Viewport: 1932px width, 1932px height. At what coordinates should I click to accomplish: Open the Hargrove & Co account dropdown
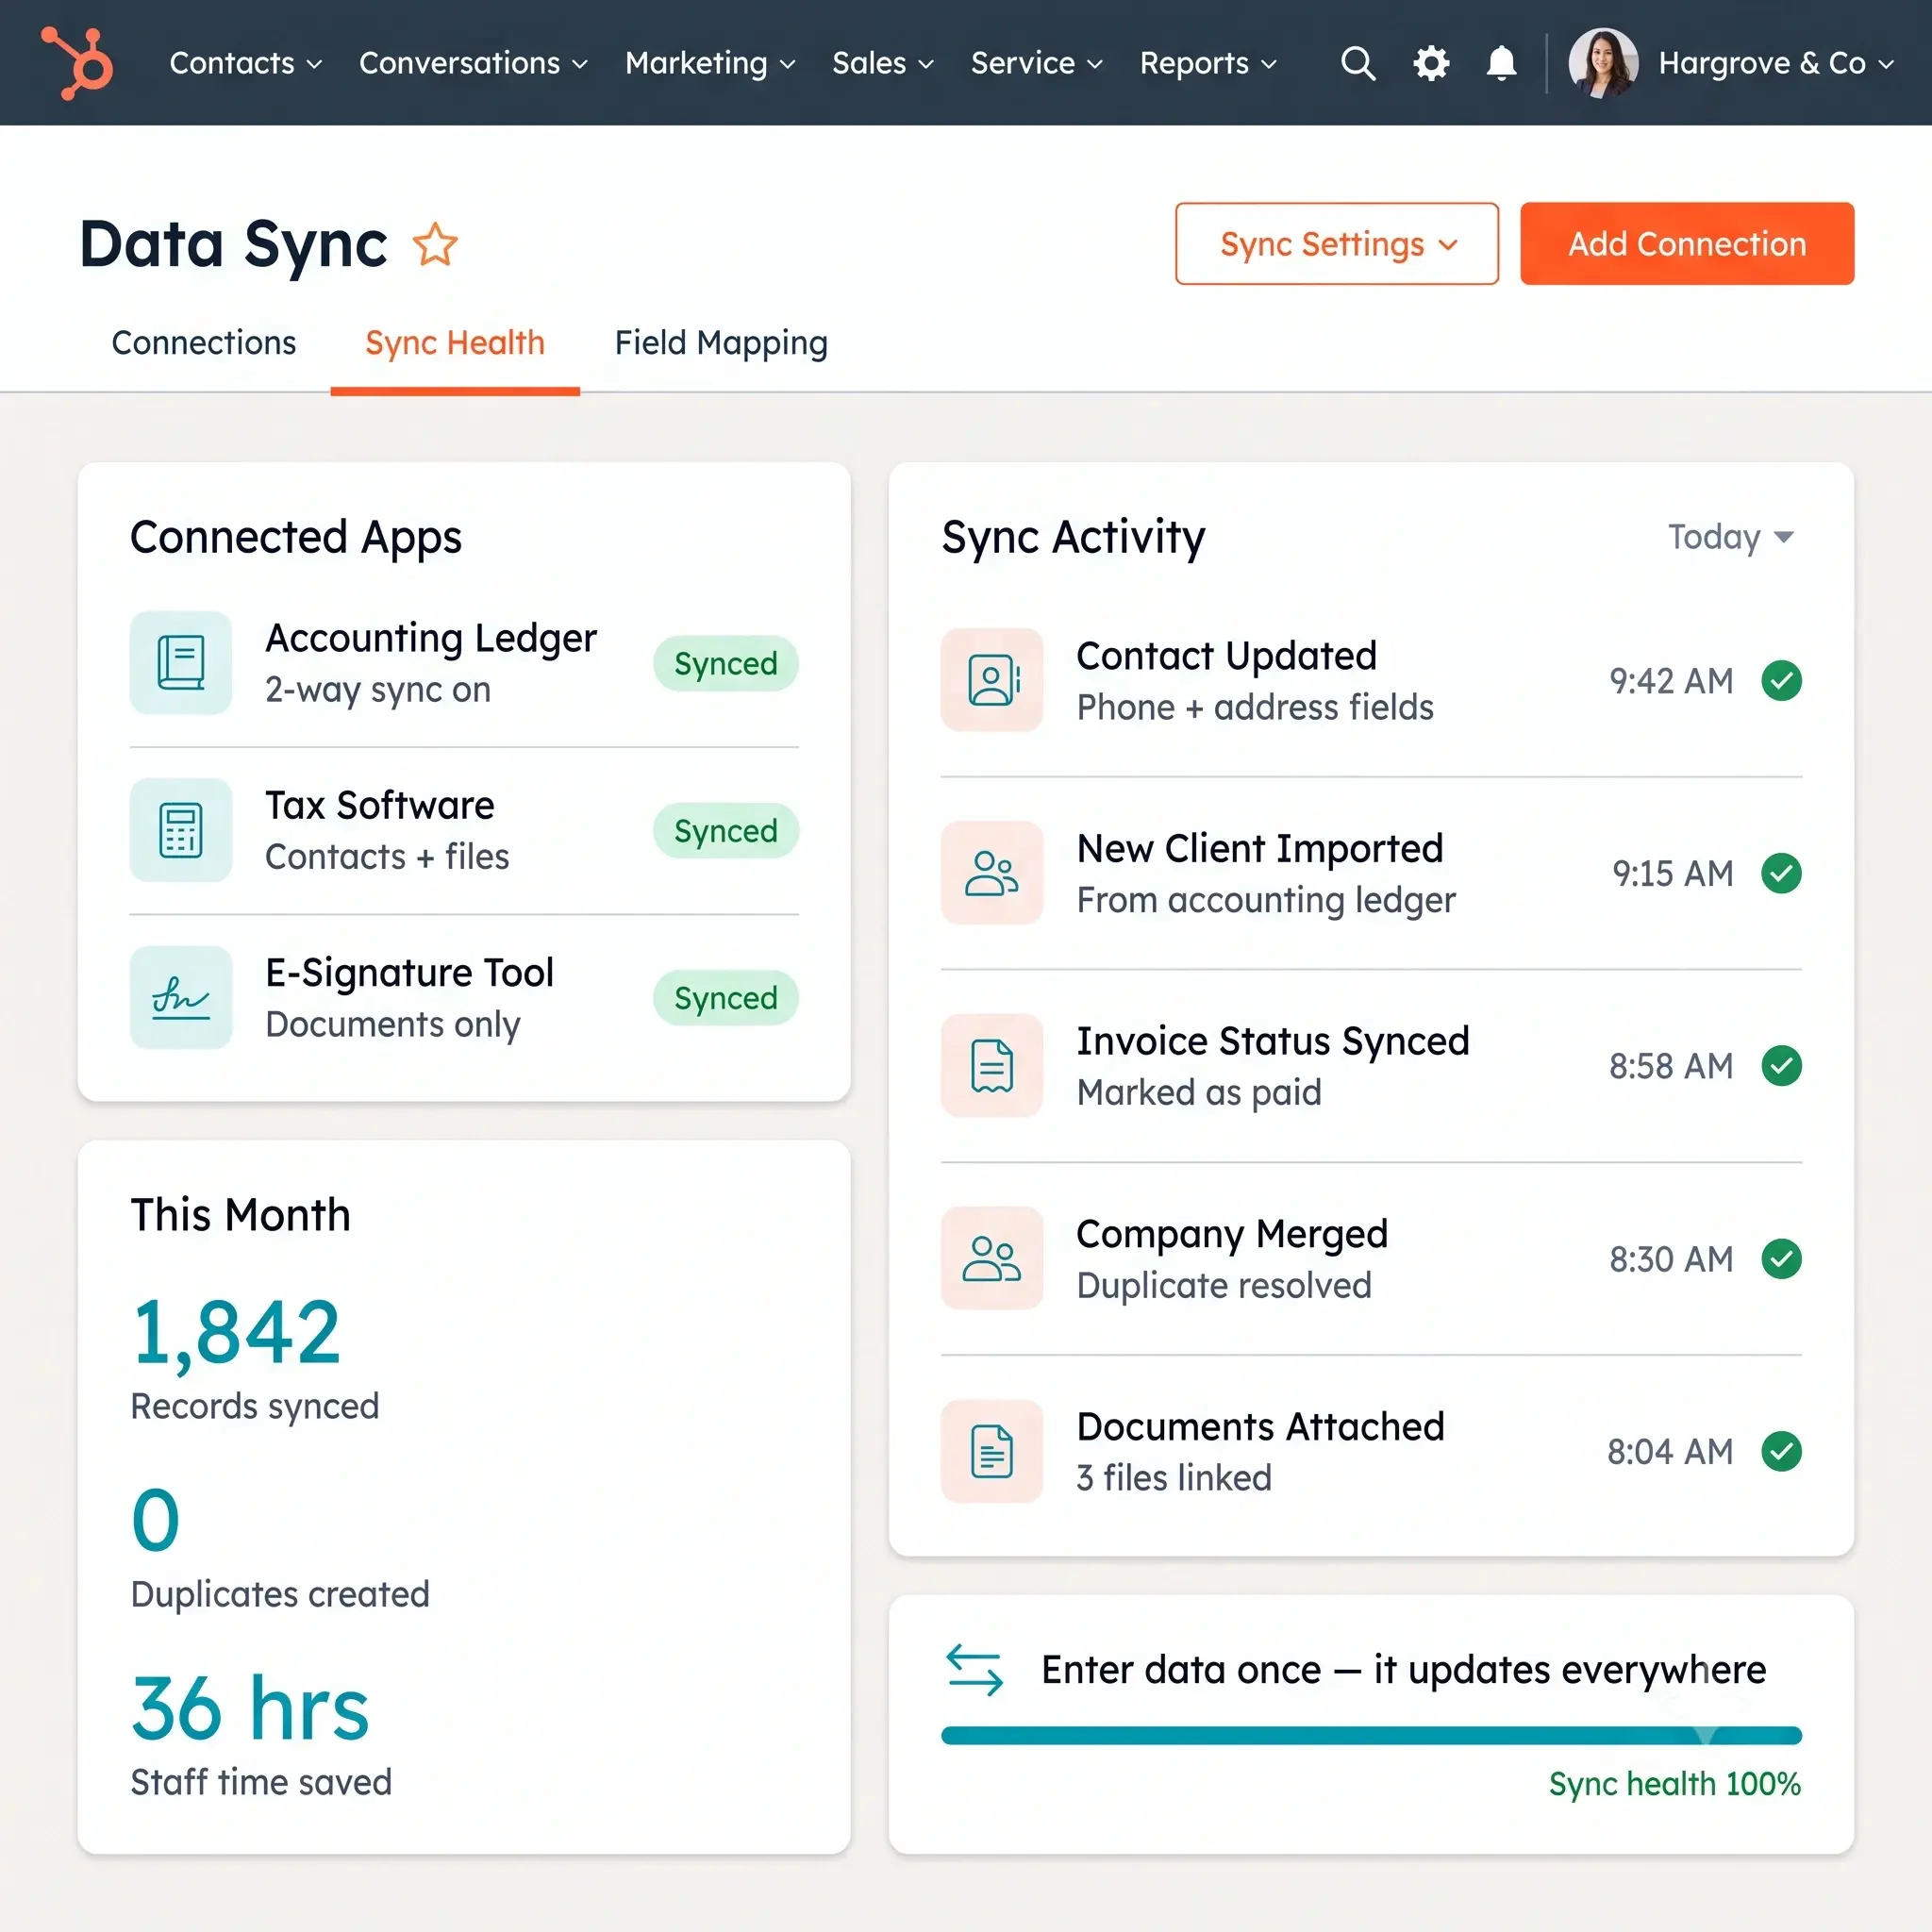(1775, 63)
